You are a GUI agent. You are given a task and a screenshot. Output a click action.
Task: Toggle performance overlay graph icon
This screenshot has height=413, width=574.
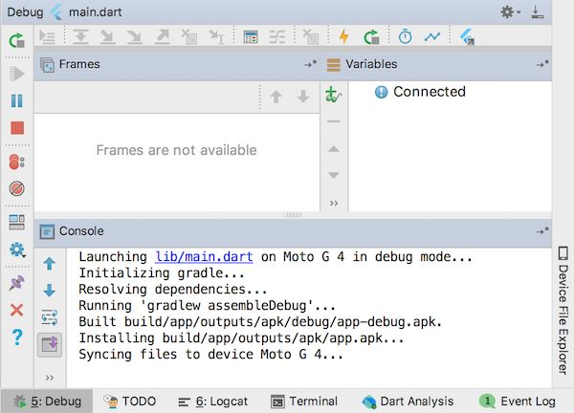coord(432,36)
